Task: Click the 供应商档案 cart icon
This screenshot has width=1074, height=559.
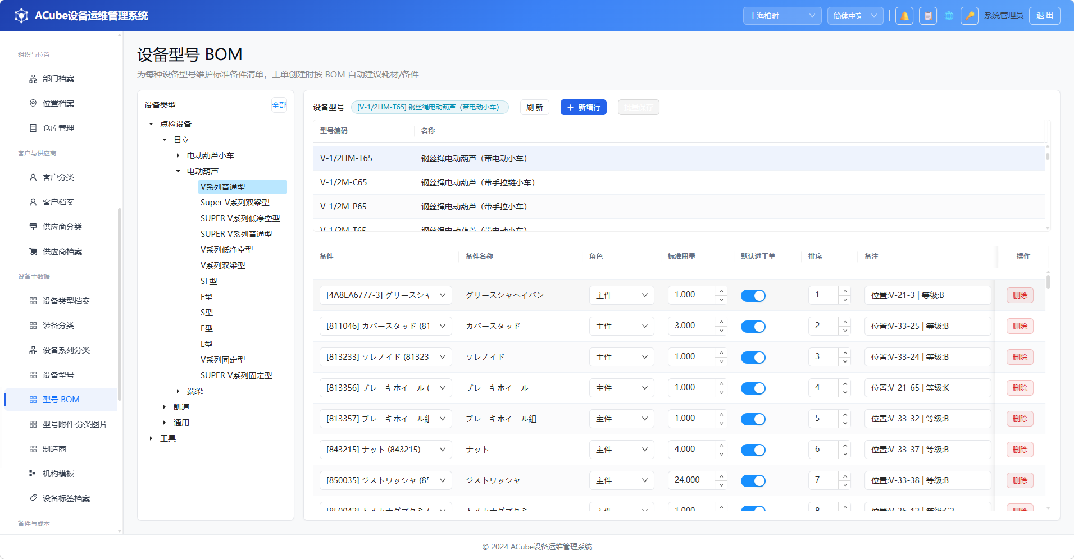Action: pos(33,251)
